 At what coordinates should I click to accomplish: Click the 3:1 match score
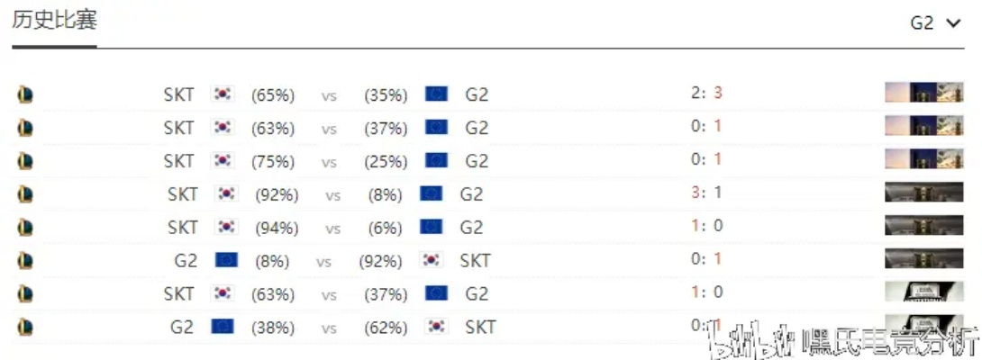tap(706, 193)
